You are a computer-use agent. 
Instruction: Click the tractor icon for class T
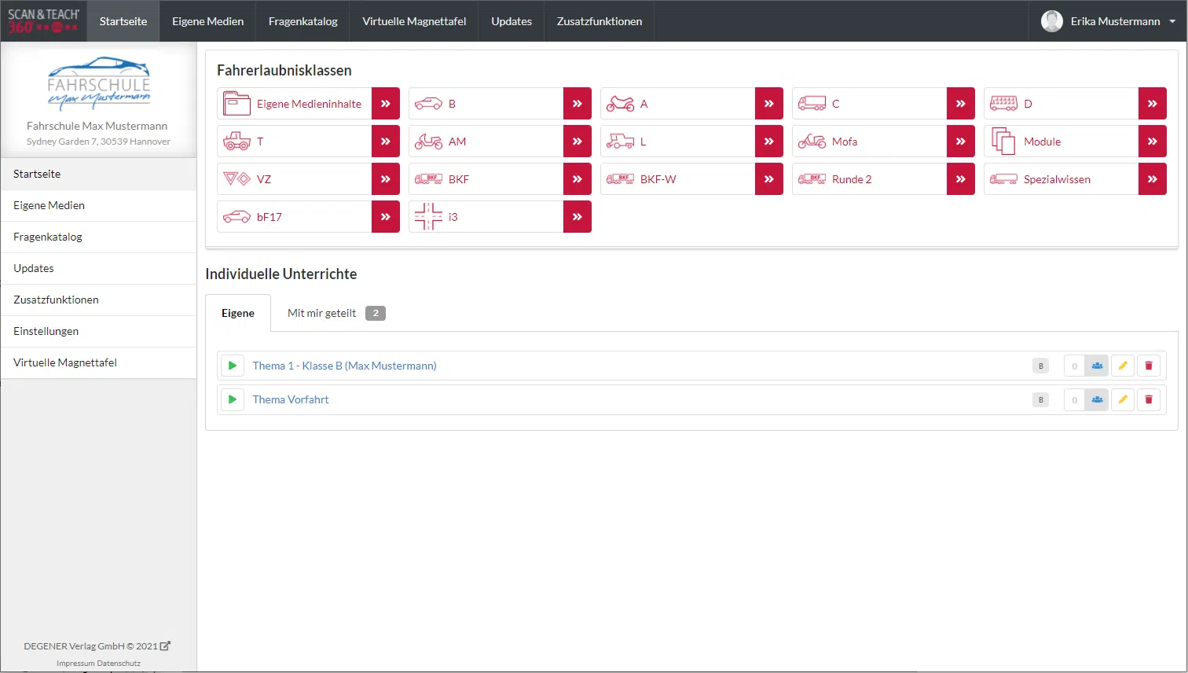[x=236, y=142]
